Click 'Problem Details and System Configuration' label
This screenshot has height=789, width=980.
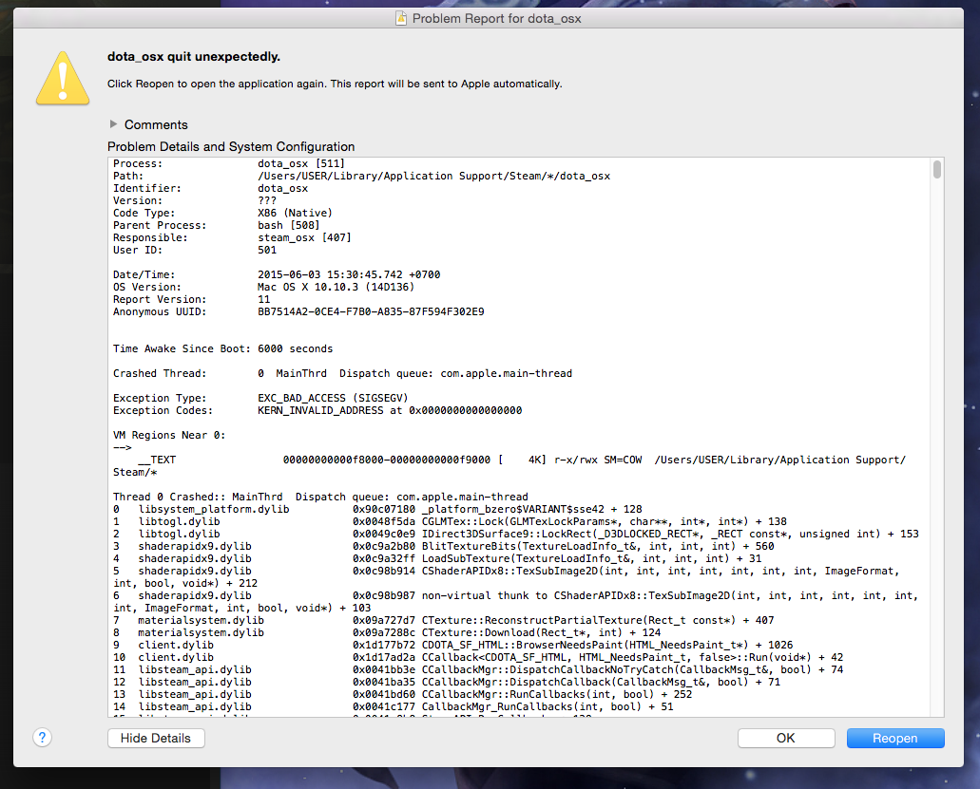pyautogui.click(x=231, y=146)
